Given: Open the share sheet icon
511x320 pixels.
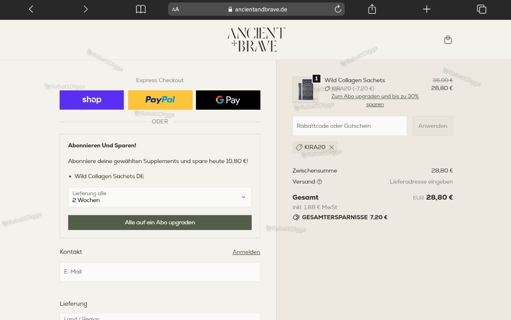Looking at the screenshot, I should (372, 9).
